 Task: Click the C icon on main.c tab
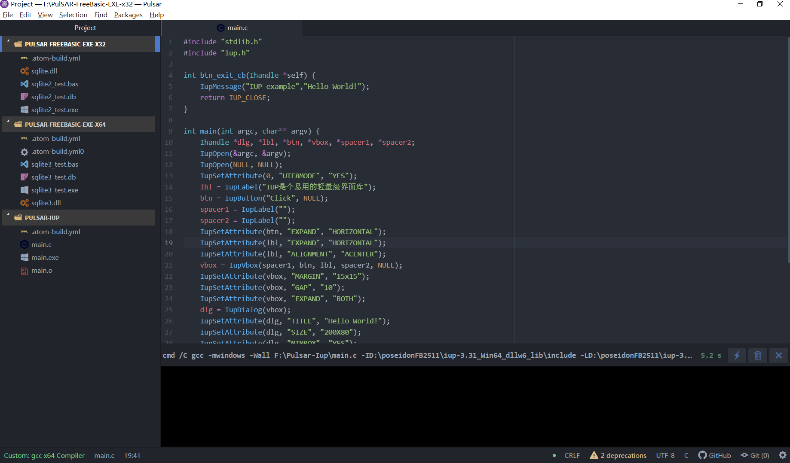221,27
